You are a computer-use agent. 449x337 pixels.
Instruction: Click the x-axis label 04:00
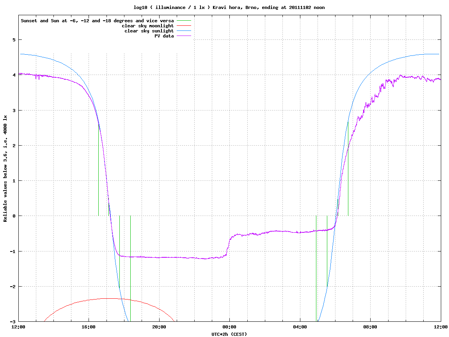[300, 327]
